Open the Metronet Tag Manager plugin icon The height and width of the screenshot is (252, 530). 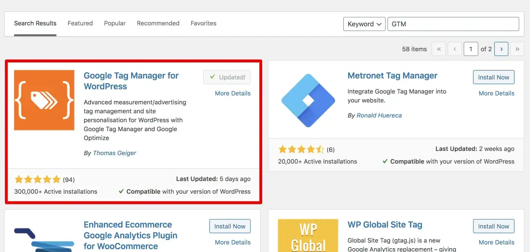[308, 100]
